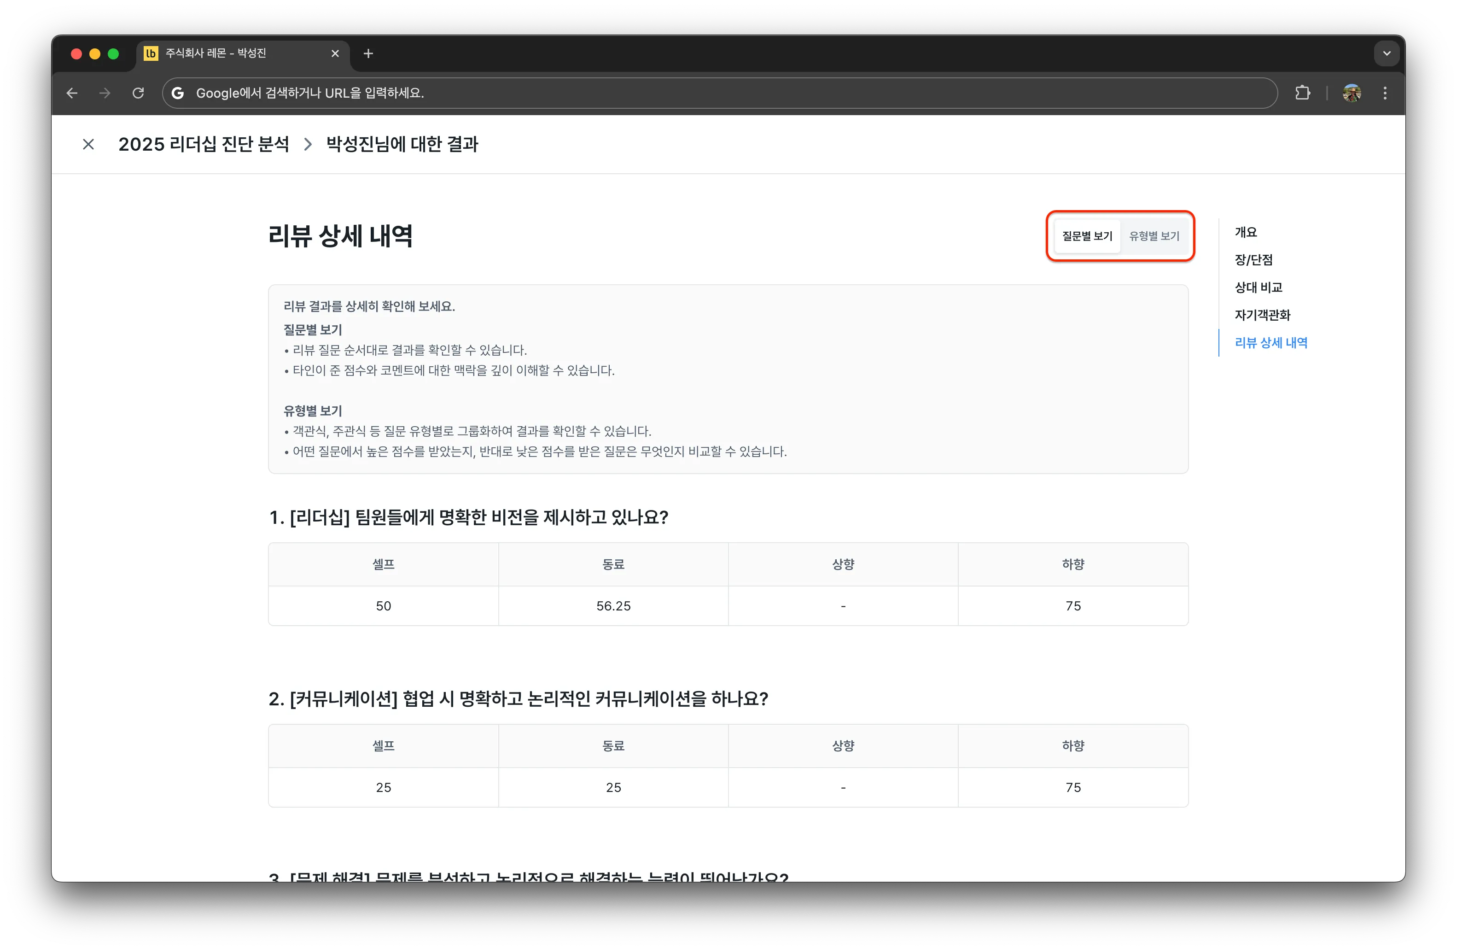The image size is (1457, 950).
Task: Click the Google icon in address bar
Action: 178,93
